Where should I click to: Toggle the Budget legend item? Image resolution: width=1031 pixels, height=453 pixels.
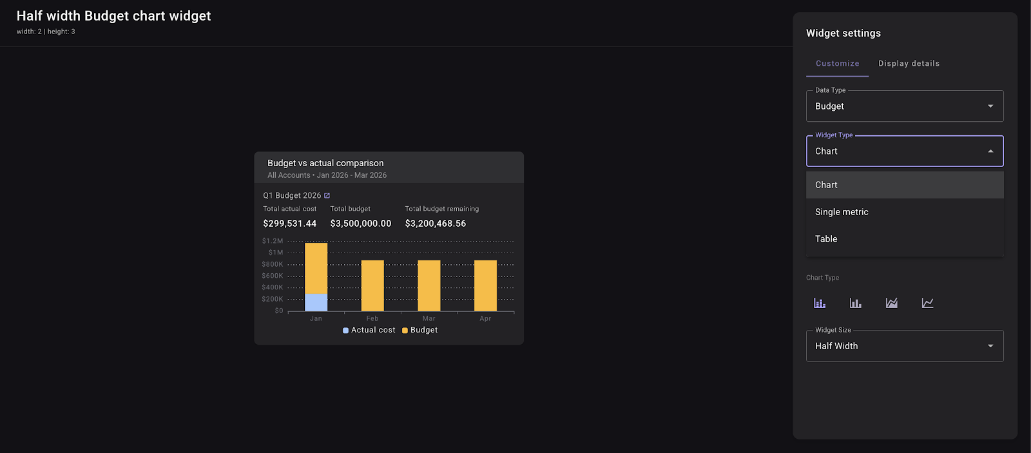point(419,330)
